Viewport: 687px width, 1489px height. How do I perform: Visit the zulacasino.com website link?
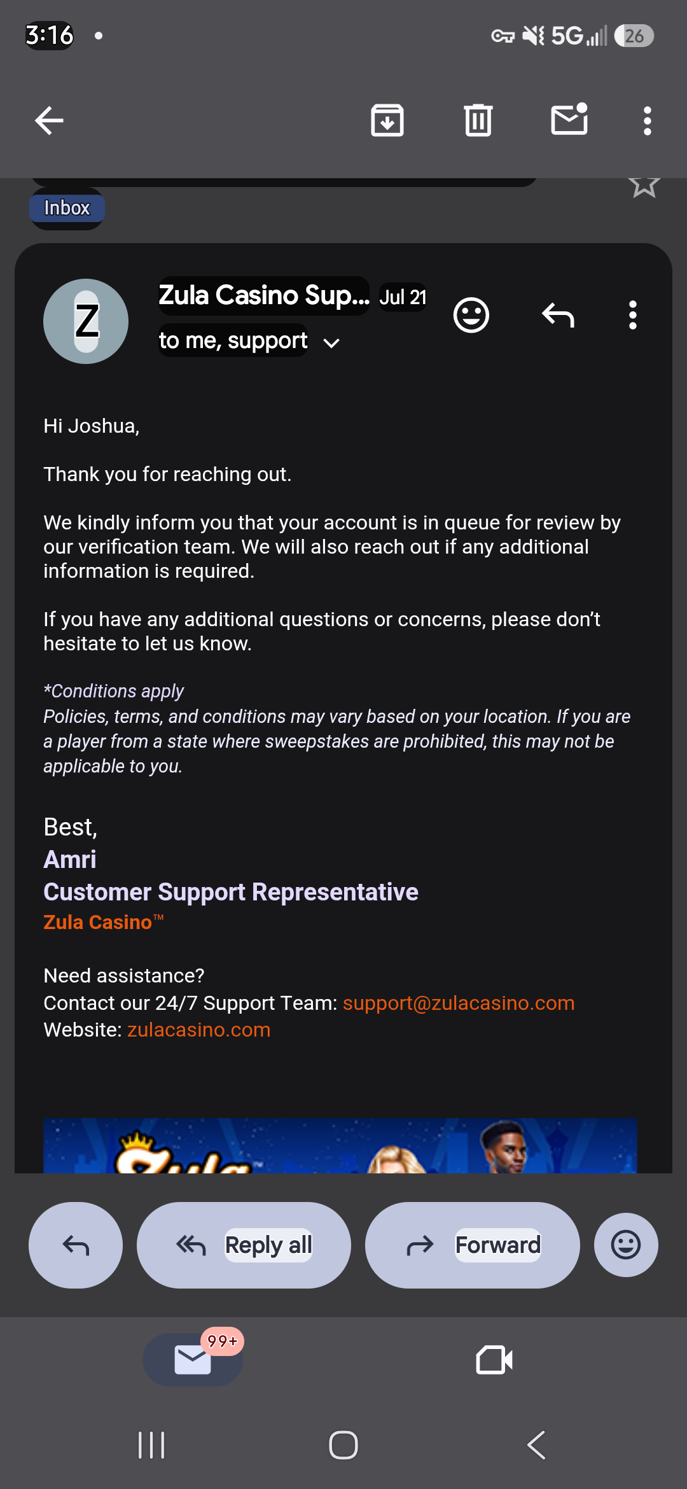[x=199, y=1030]
